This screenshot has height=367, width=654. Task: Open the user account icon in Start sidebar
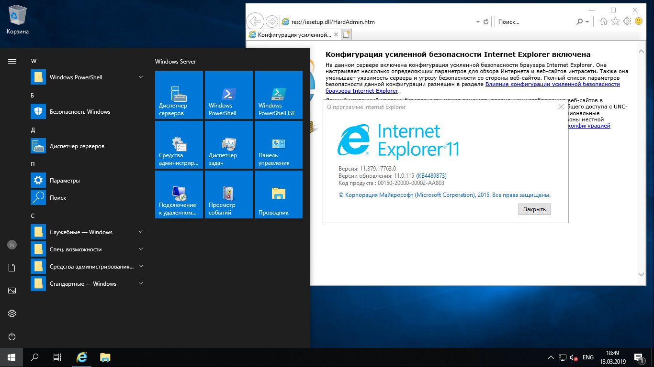click(x=12, y=245)
